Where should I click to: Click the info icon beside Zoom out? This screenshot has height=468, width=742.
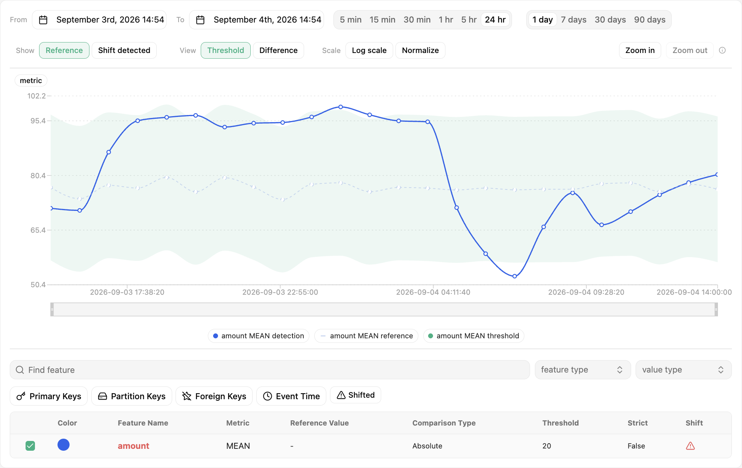(x=722, y=50)
